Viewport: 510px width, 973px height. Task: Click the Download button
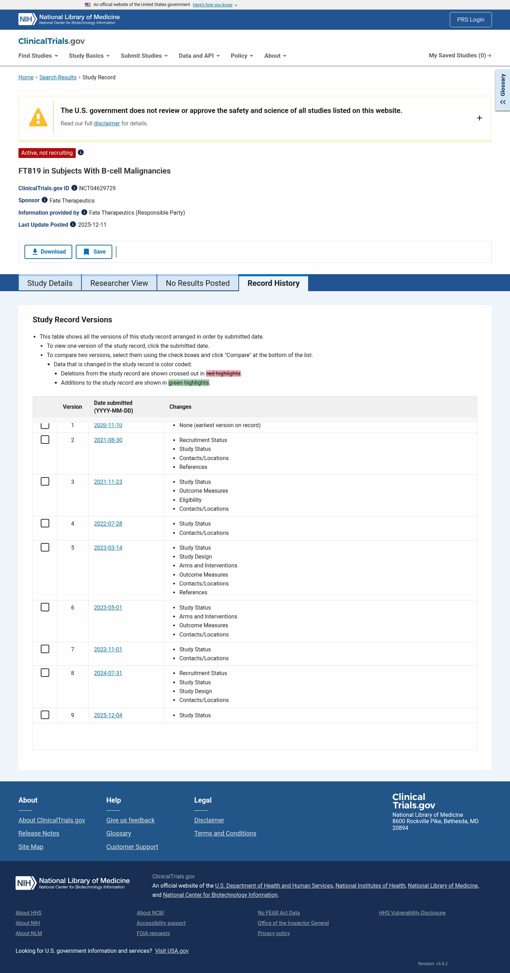(49, 251)
